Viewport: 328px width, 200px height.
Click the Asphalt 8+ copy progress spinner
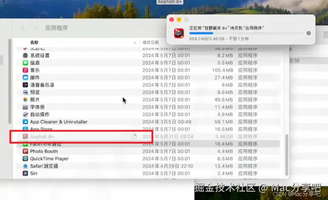click(134, 136)
